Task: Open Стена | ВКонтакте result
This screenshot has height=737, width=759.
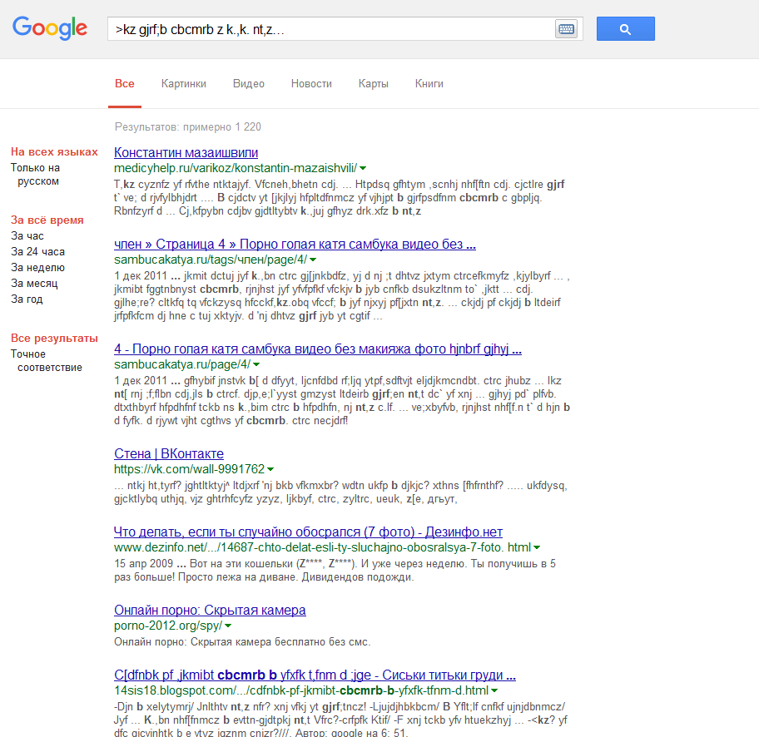Action: pos(169,453)
